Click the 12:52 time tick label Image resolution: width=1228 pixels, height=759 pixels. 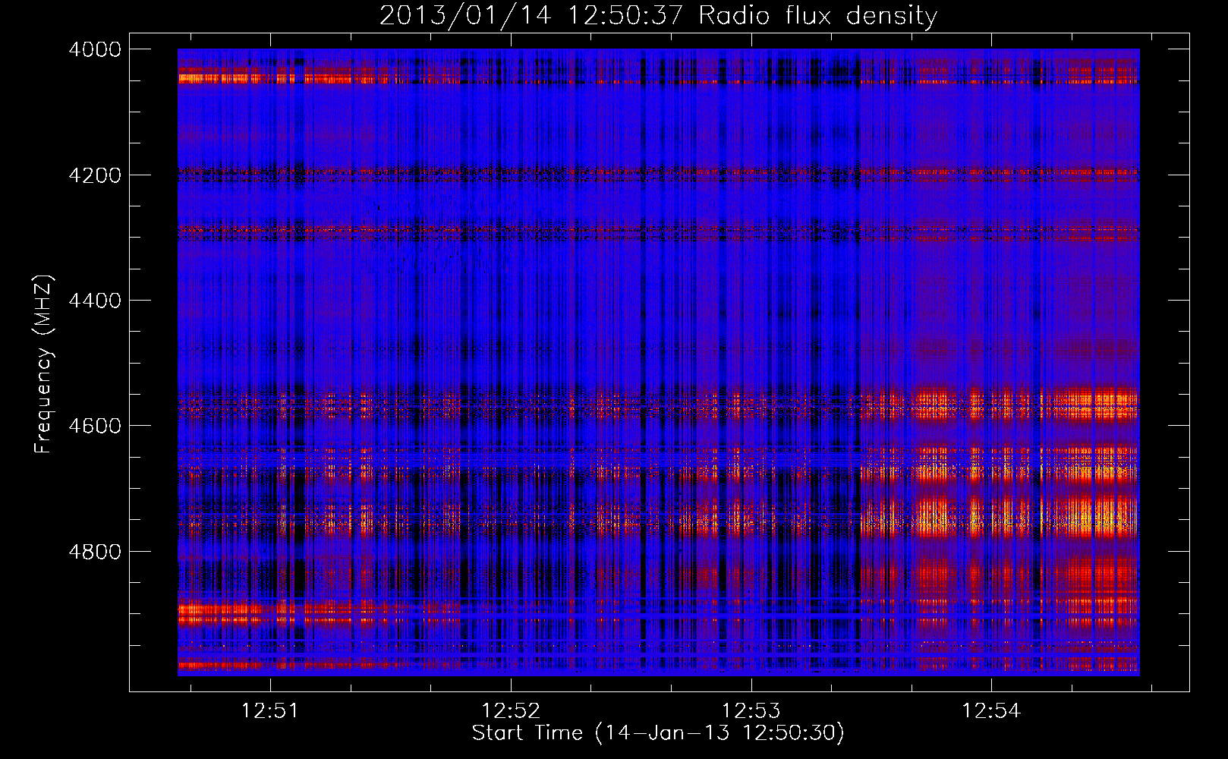(x=511, y=711)
